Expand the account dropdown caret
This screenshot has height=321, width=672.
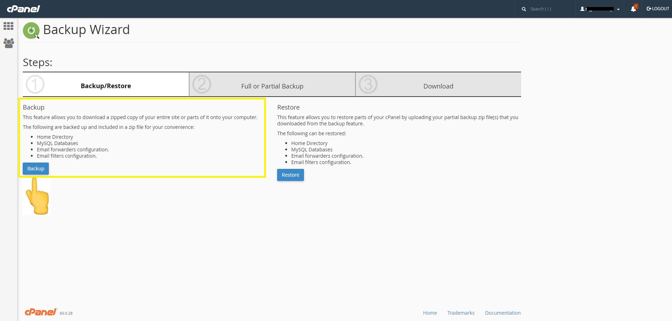coord(618,9)
